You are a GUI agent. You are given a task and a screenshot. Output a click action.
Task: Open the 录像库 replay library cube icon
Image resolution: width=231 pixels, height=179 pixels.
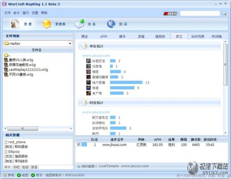coord(47,24)
